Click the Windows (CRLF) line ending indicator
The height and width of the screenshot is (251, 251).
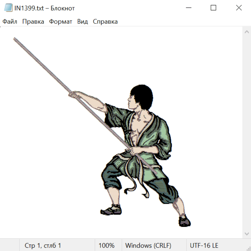[148, 246]
